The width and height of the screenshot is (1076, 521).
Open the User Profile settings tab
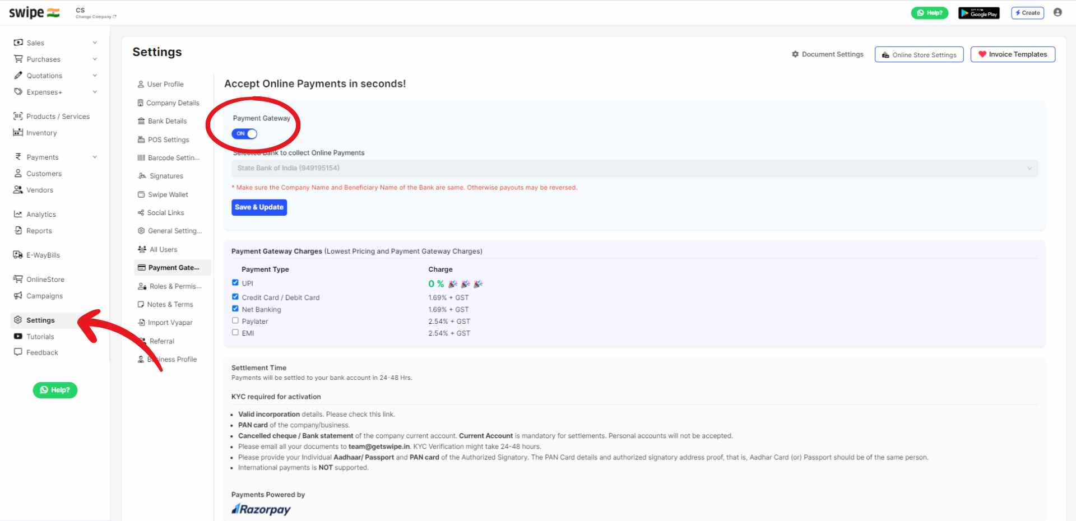click(x=161, y=84)
